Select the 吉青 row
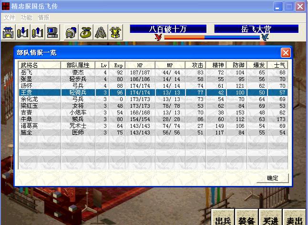The height and width of the screenshot is (225, 308). point(153,112)
